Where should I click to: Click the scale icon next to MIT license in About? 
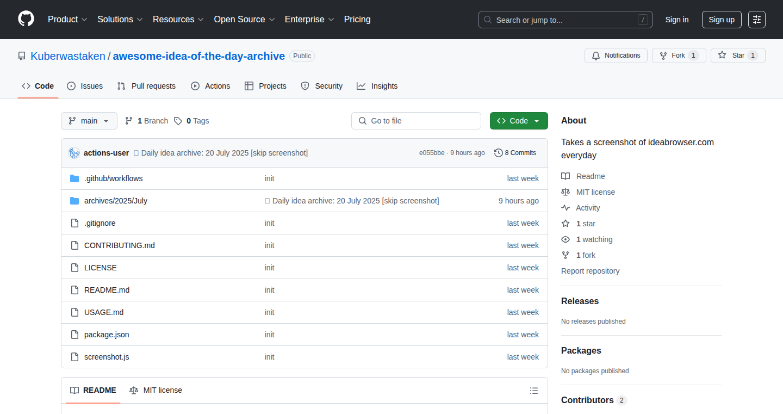click(x=565, y=192)
